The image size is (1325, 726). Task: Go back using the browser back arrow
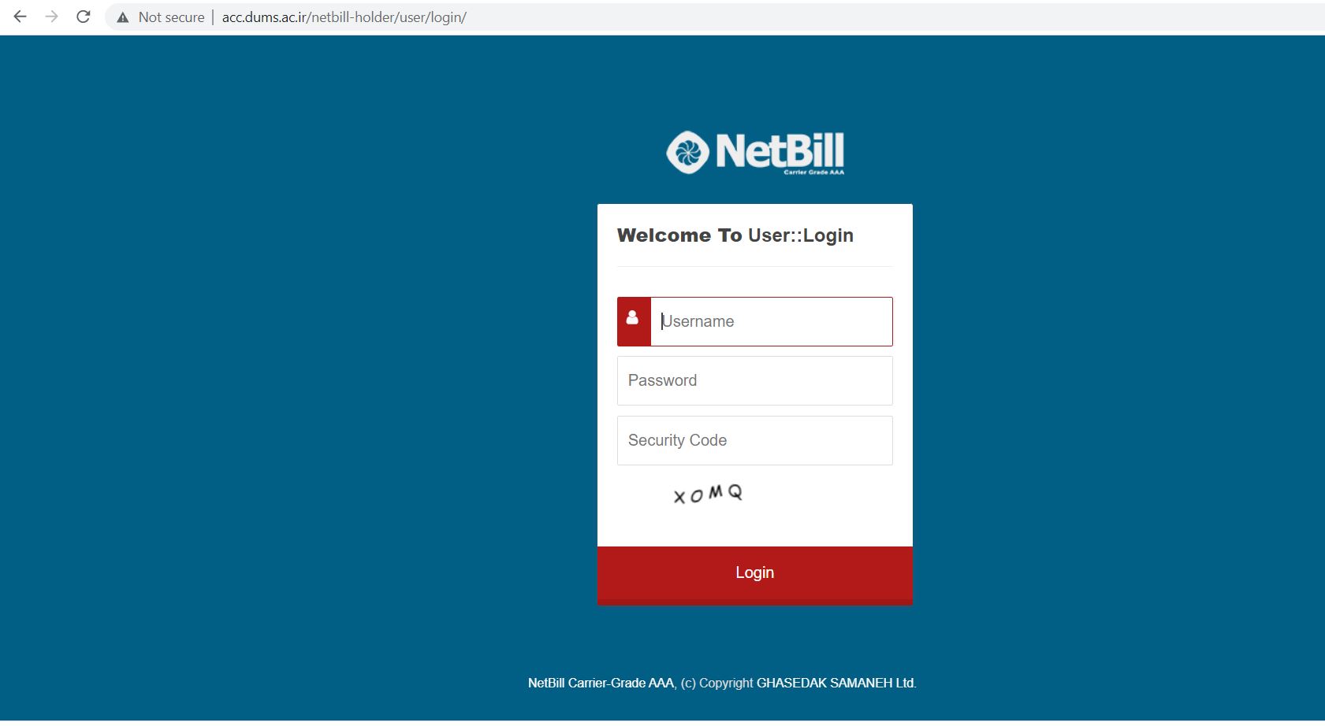click(x=20, y=17)
